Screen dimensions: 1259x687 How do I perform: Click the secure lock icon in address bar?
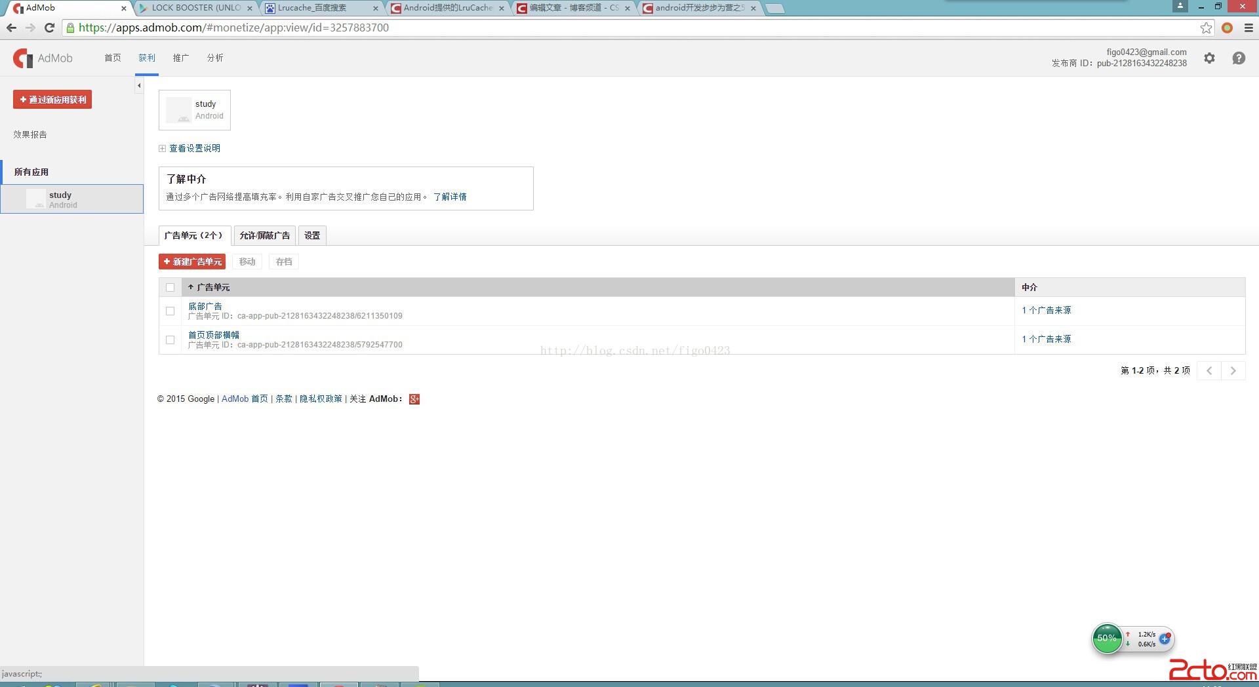tap(70, 28)
